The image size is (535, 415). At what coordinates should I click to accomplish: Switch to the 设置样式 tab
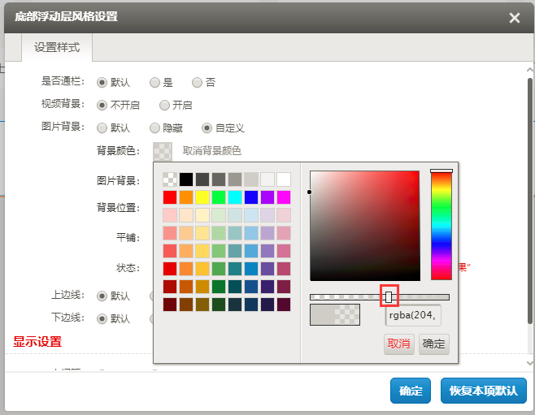57,47
